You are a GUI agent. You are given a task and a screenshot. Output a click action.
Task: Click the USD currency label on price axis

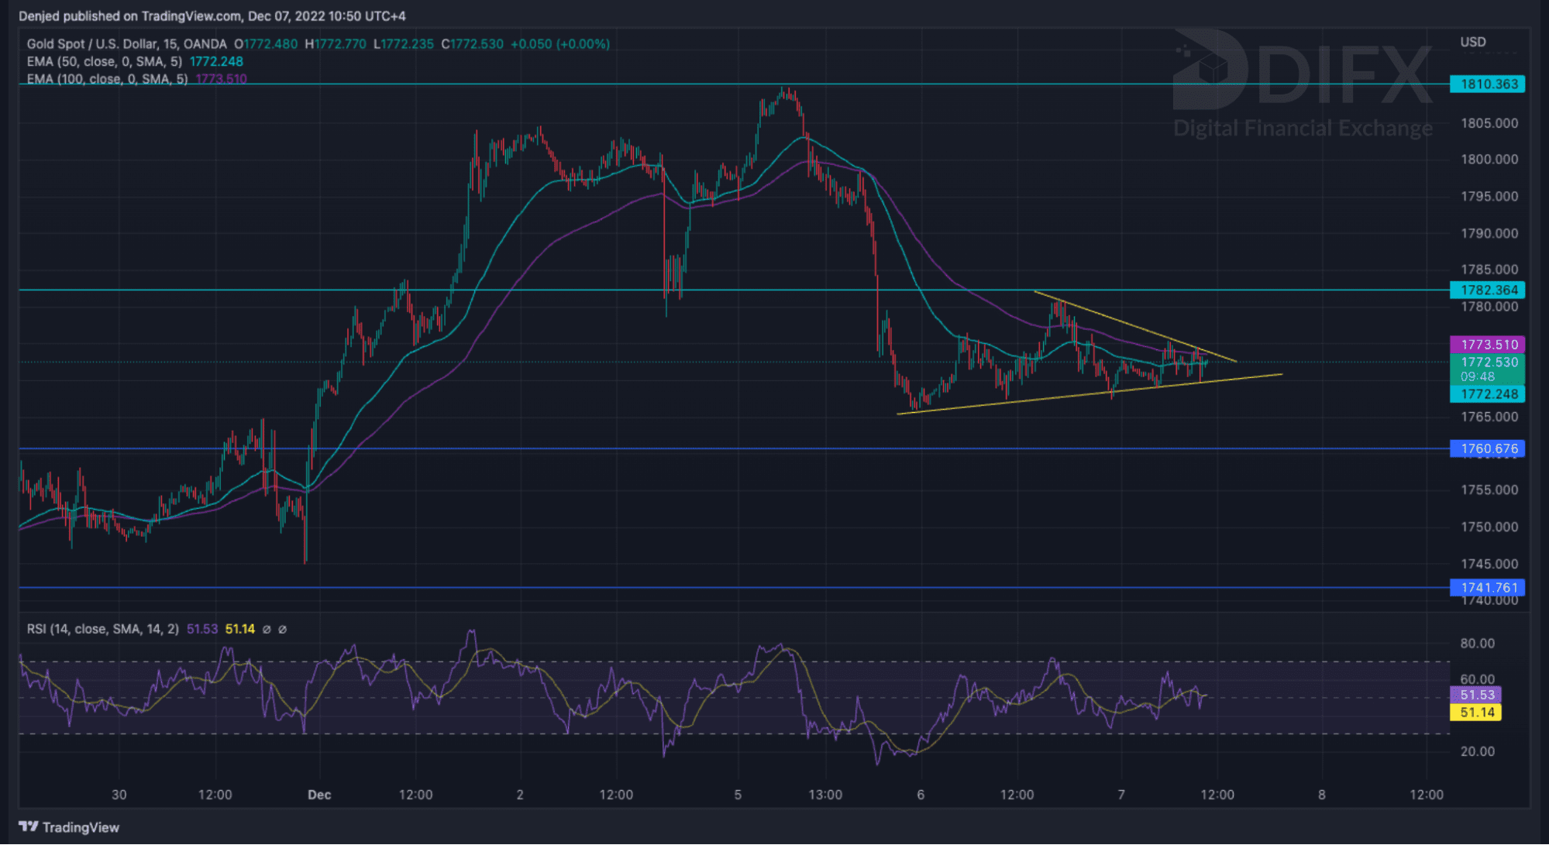pos(1473,42)
